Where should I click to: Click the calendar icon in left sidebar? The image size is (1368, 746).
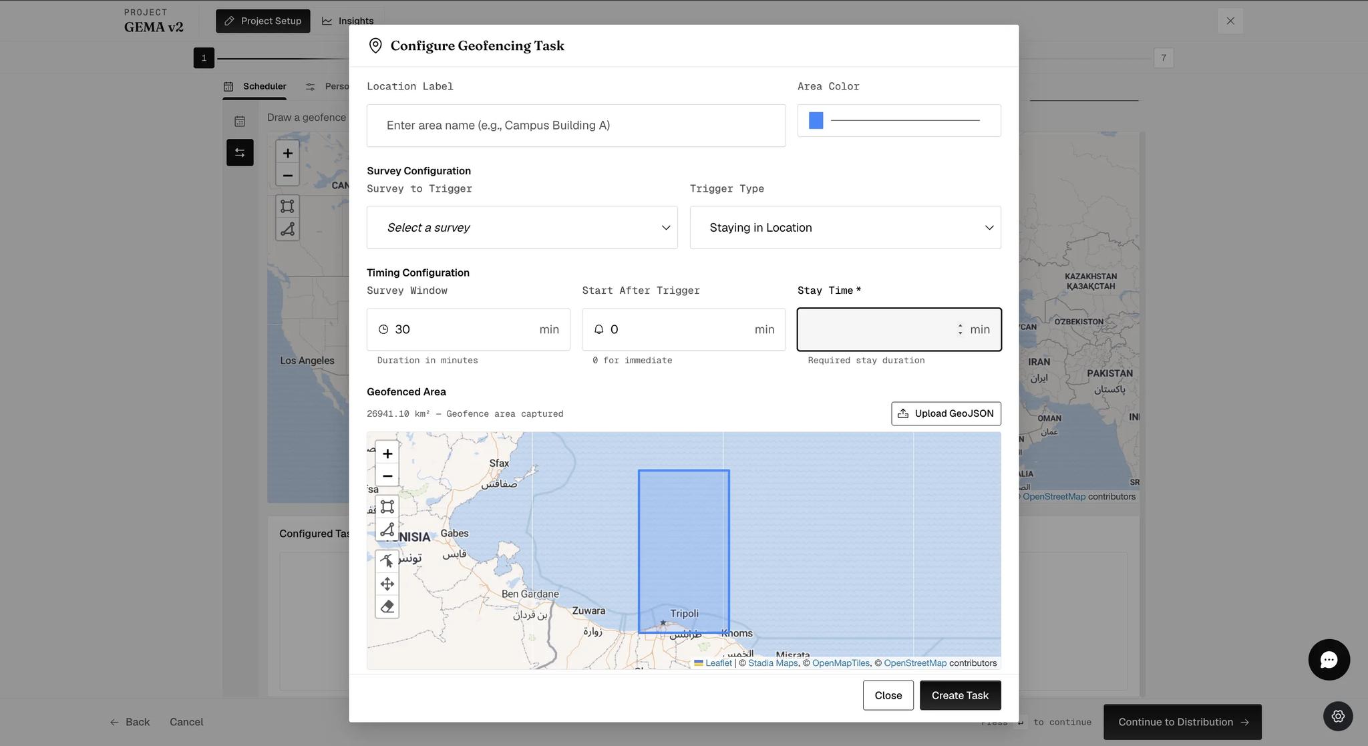coord(240,122)
